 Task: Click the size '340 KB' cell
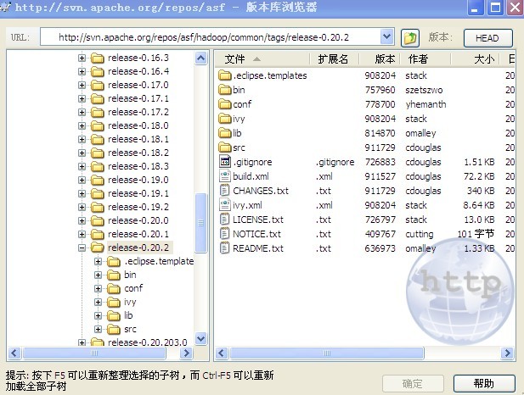(481, 191)
